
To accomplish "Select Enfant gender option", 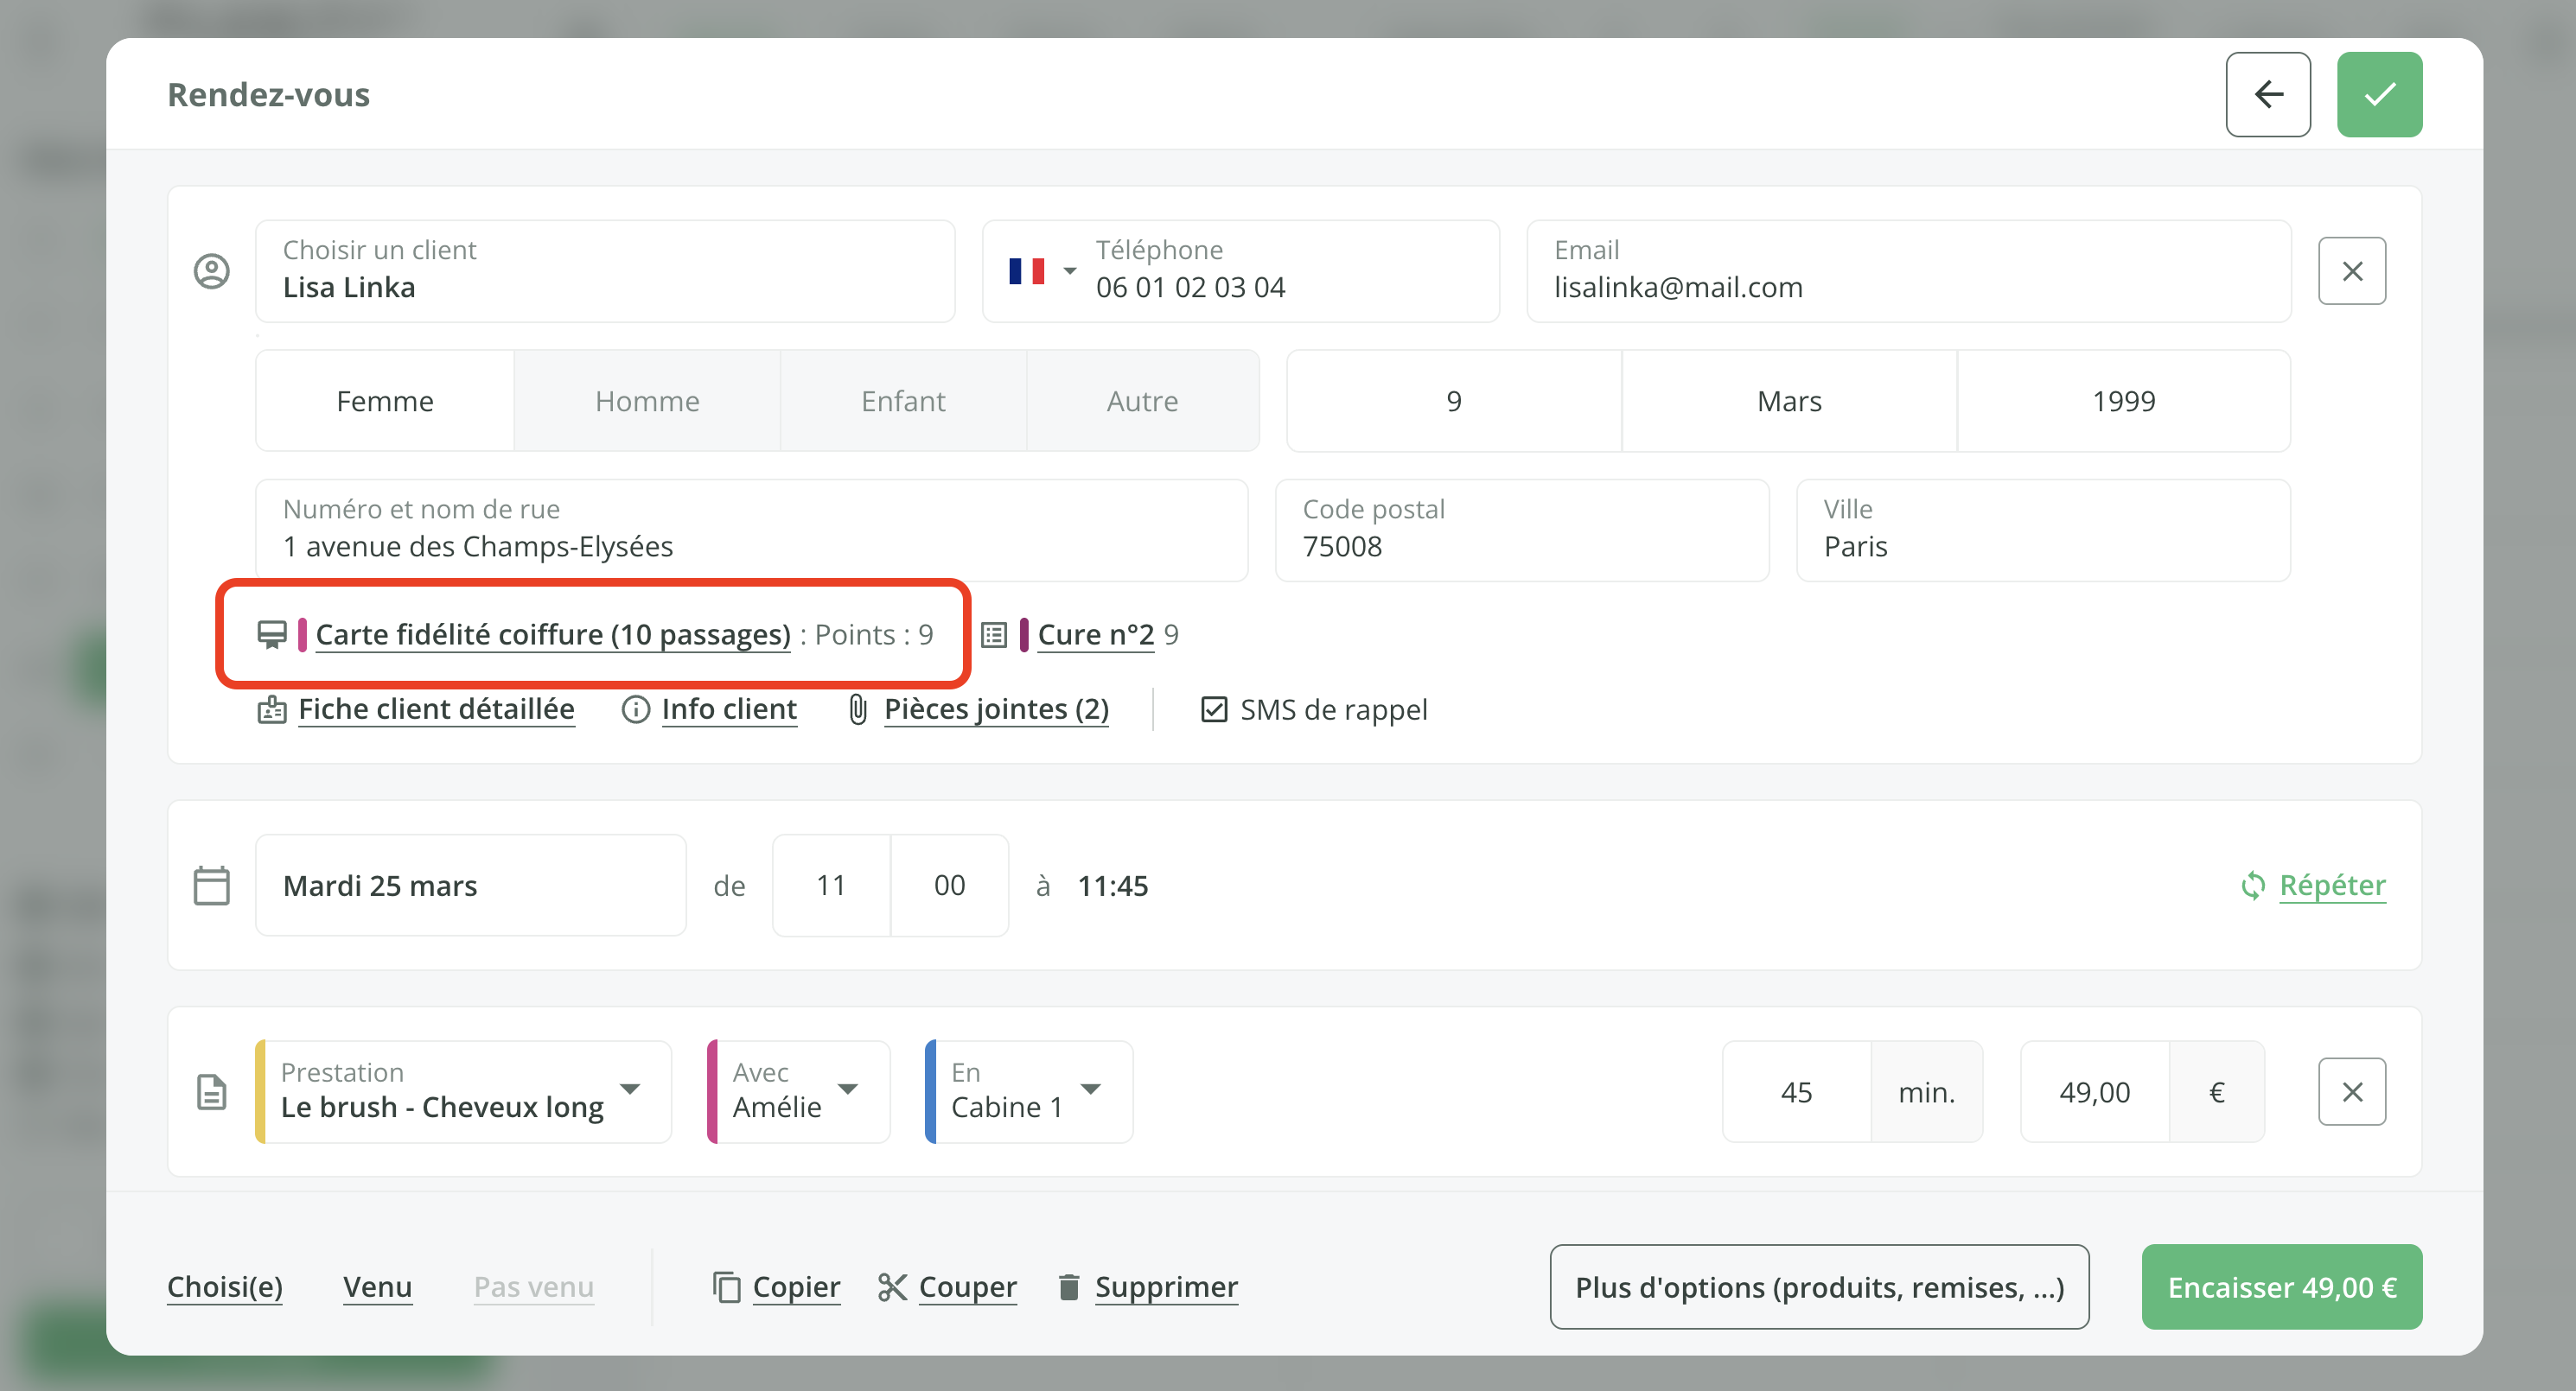I will [x=902, y=401].
